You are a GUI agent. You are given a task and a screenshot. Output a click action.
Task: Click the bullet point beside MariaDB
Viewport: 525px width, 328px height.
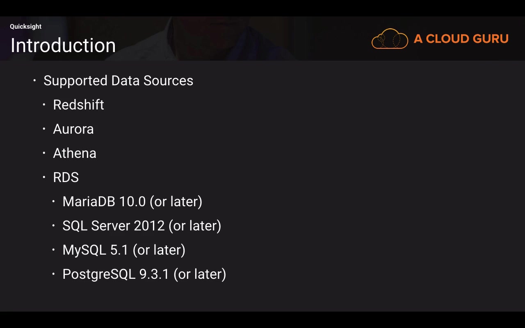[53, 201]
